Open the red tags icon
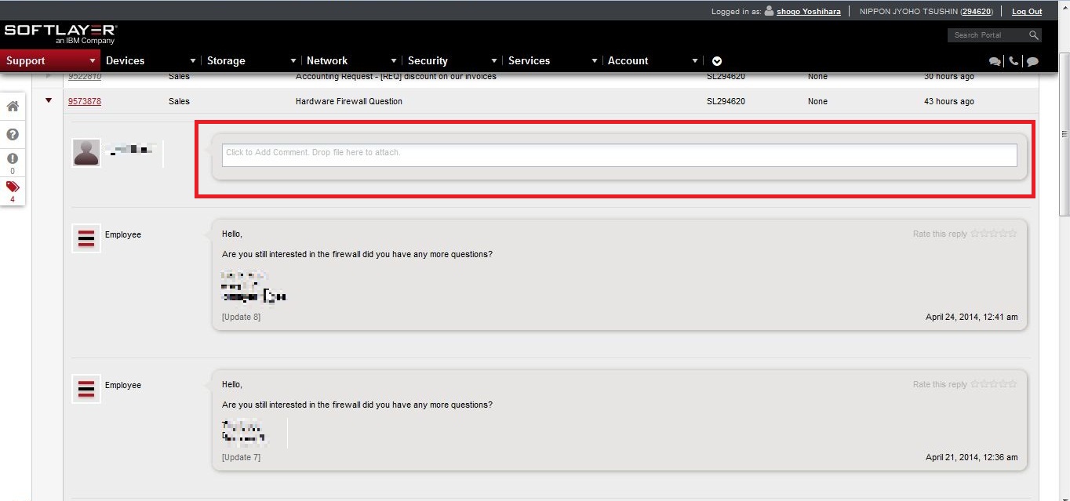The image size is (1070, 501). [x=13, y=187]
